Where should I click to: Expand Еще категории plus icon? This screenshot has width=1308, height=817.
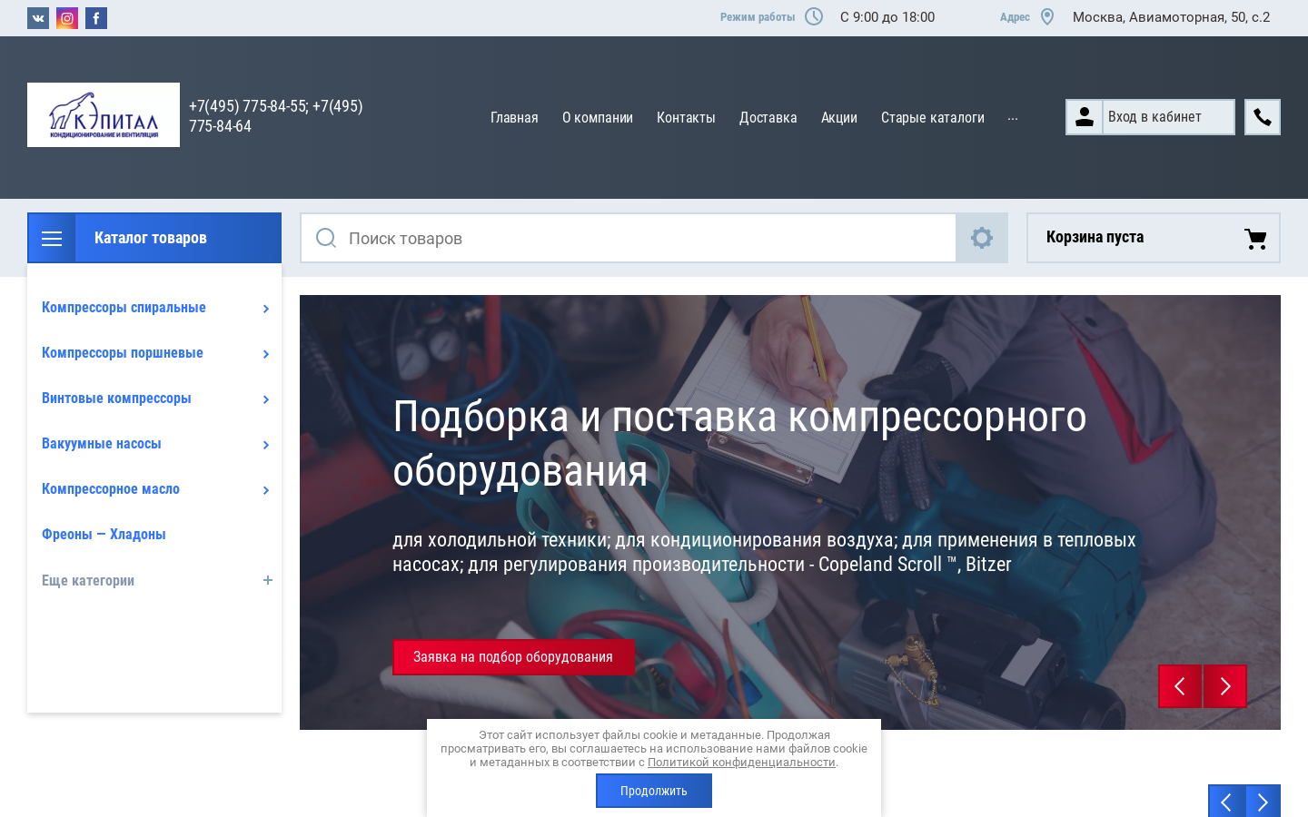[x=268, y=580]
